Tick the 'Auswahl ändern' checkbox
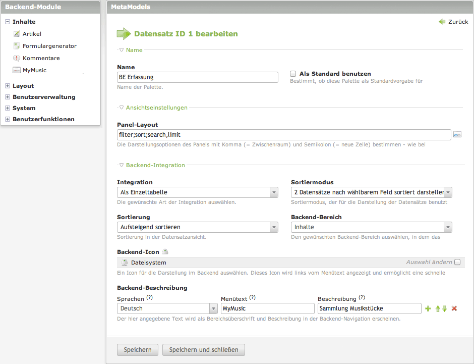474x364 pixels. click(x=457, y=262)
